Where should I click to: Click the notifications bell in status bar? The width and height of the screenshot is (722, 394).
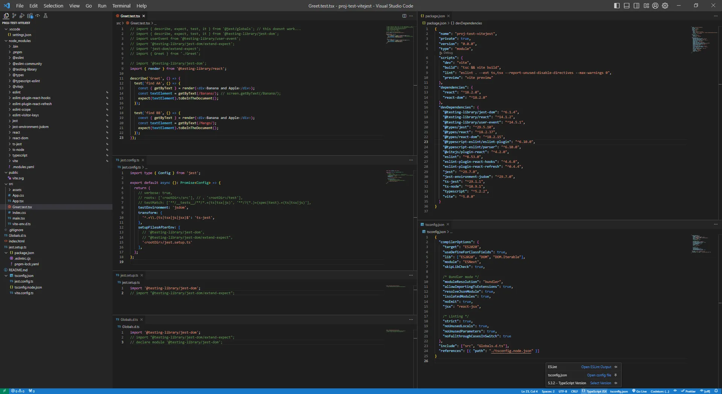(x=716, y=391)
